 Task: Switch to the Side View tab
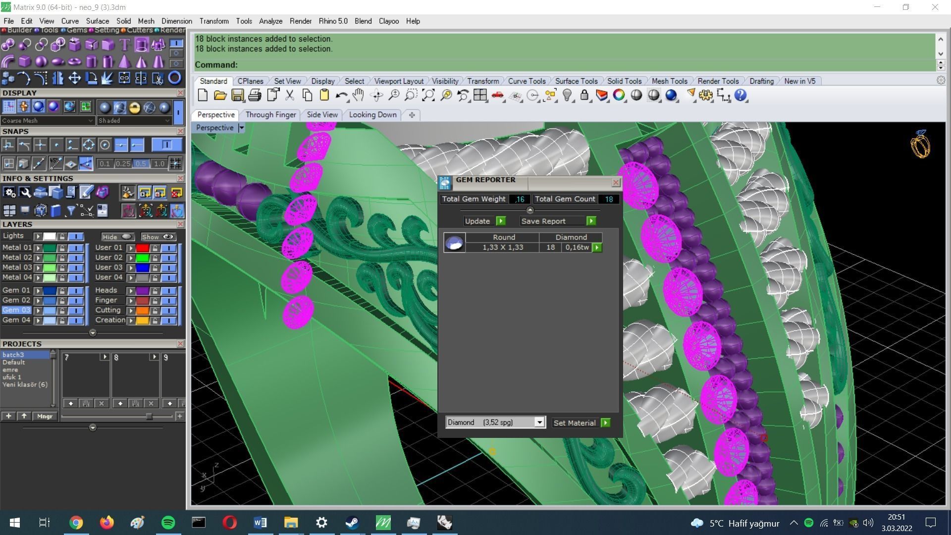322,114
